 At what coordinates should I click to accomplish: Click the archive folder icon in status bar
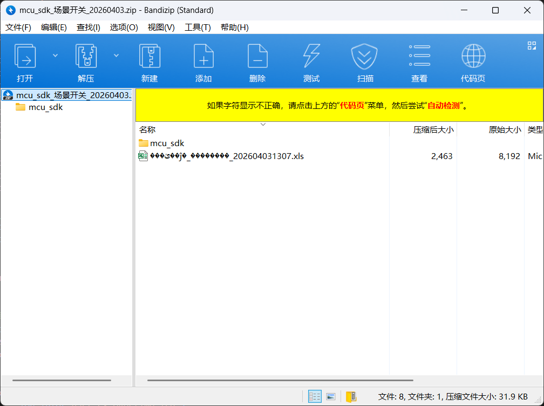pos(351,396)
